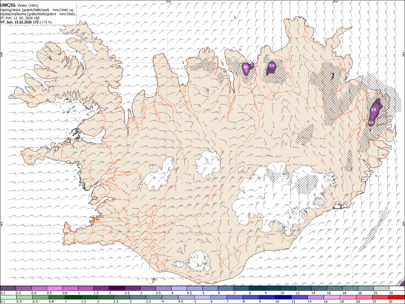Pick the light pink 16 rain legend swatch
Screen dimensions: 405x304
click(x=331, y=297)
